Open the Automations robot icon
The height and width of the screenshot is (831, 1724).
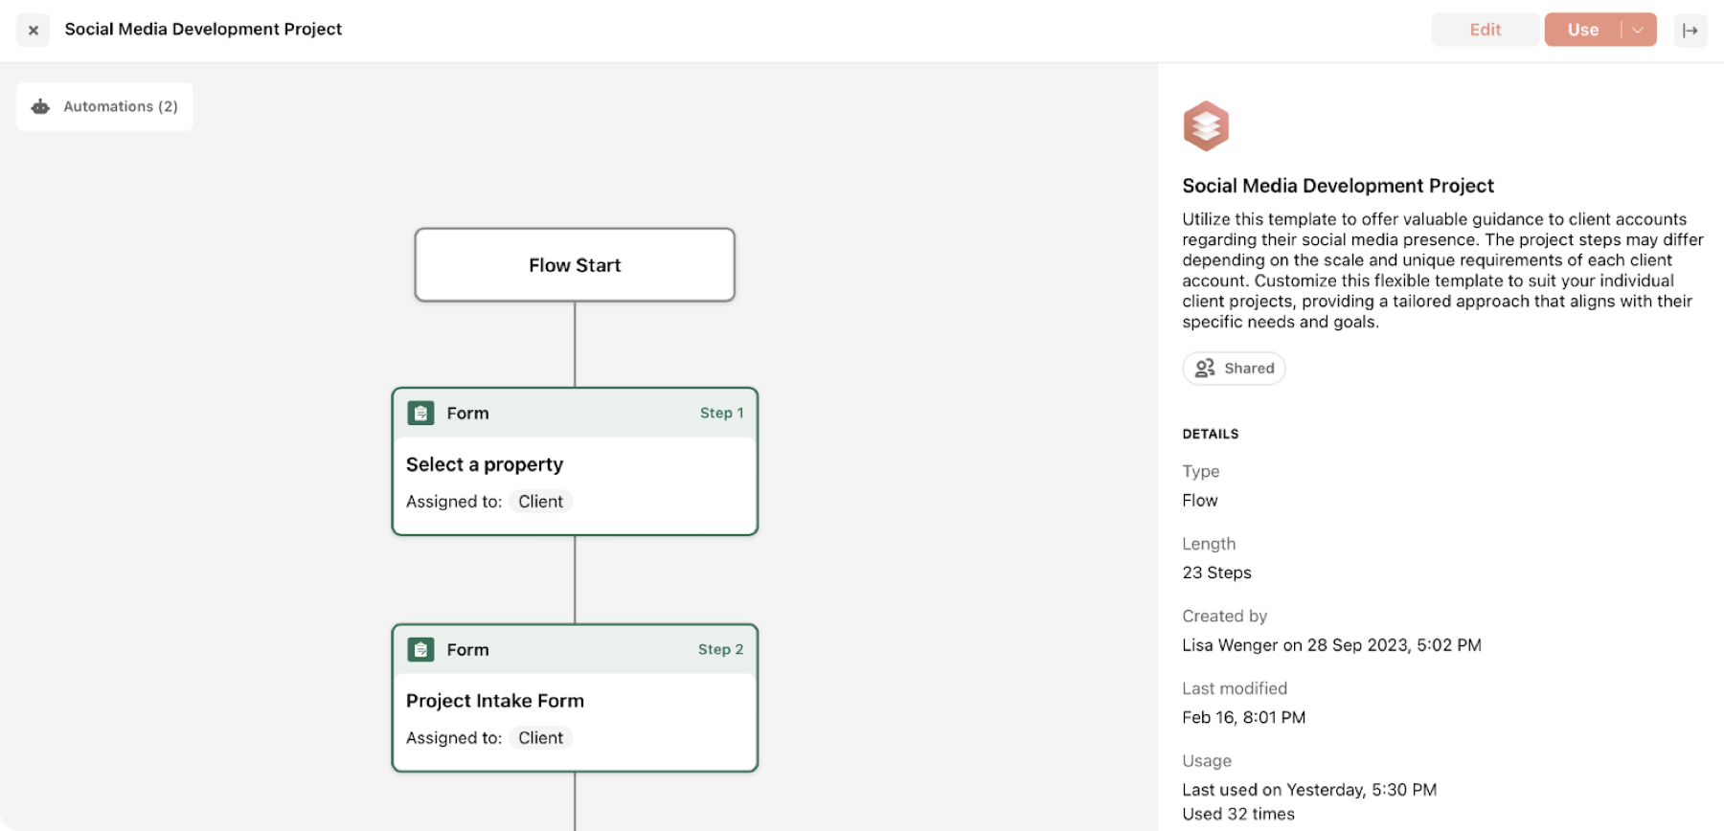coord(40,106)
